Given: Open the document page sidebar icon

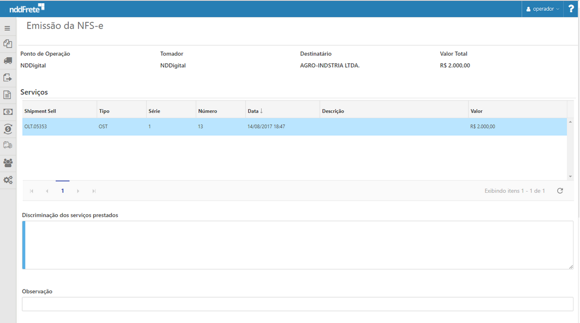Looking at the screenshot, I should coord(8,95).
